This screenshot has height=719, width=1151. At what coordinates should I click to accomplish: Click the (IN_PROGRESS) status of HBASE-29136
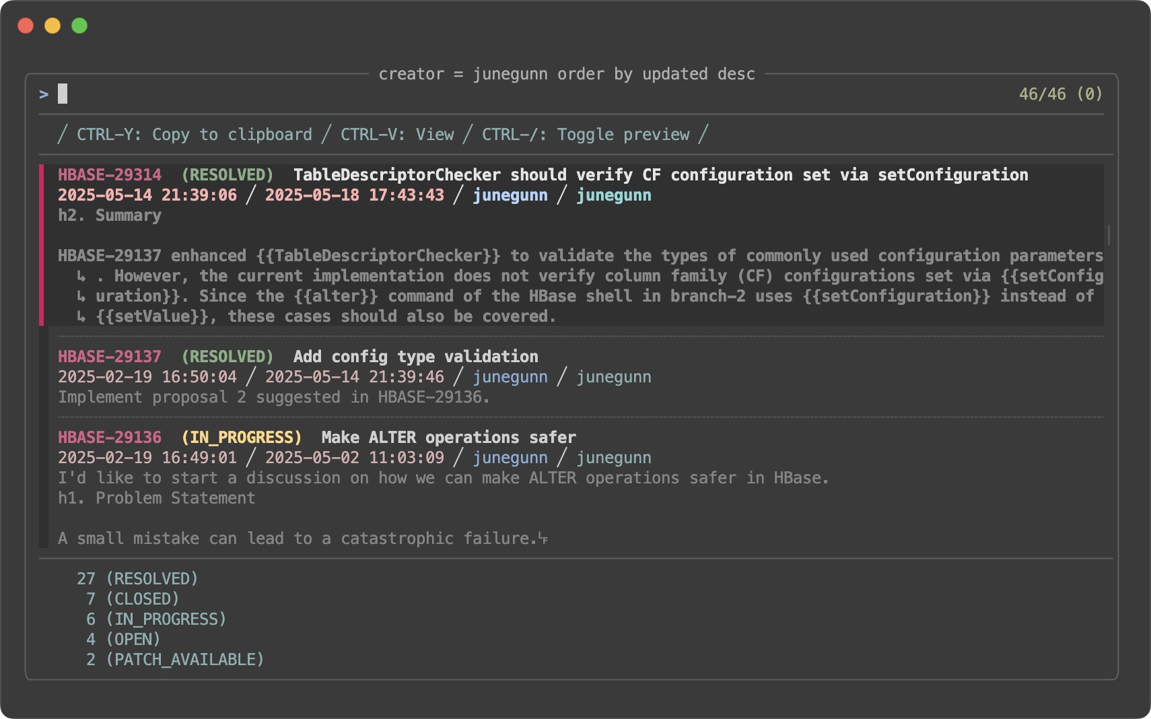[242, 438]
